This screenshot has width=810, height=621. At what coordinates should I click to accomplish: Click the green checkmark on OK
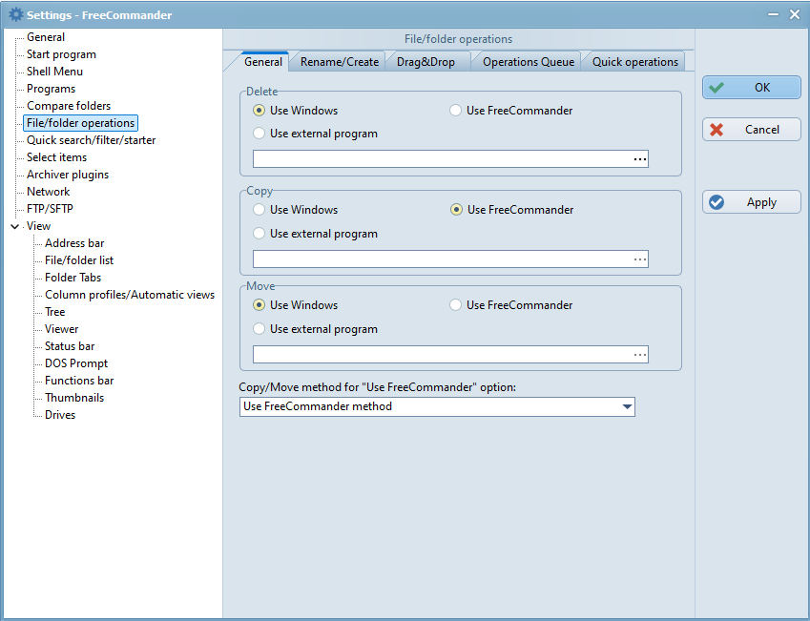pos(717,88)
